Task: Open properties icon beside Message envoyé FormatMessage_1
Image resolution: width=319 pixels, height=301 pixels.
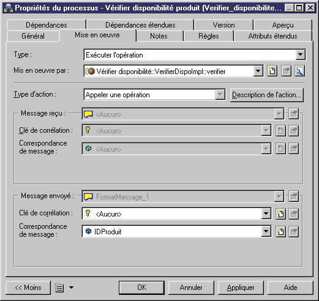Action: pos(294,196)
